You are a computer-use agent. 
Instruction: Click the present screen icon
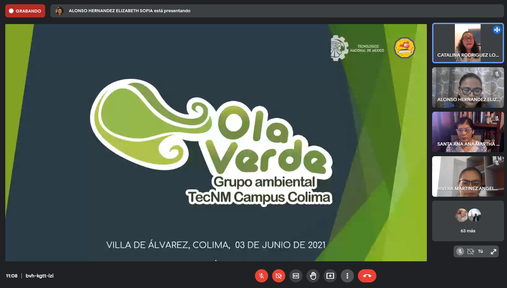(x=330, y=276)
